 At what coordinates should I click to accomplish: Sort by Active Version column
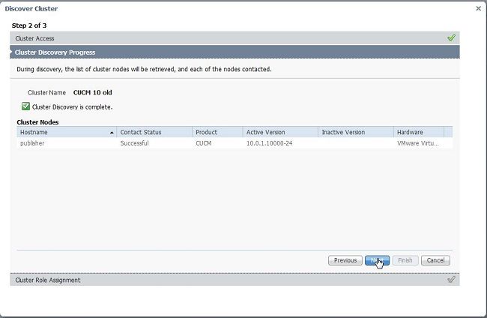coord(266,132)
